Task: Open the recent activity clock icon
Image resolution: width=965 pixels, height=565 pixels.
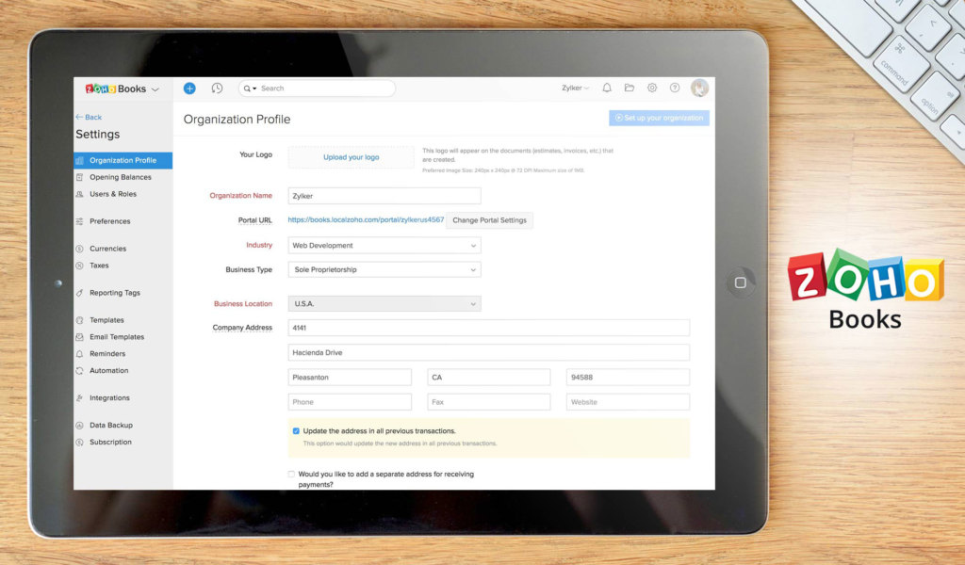Action: point(217,89)
